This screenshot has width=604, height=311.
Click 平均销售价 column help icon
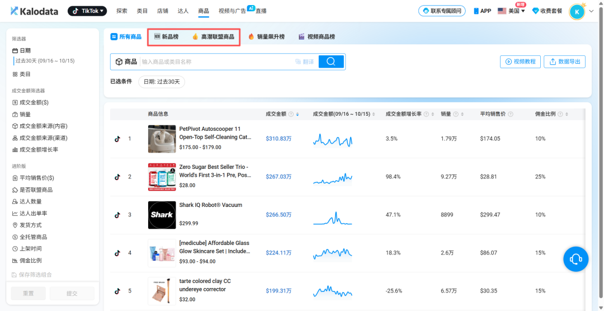tap(511, 115)
